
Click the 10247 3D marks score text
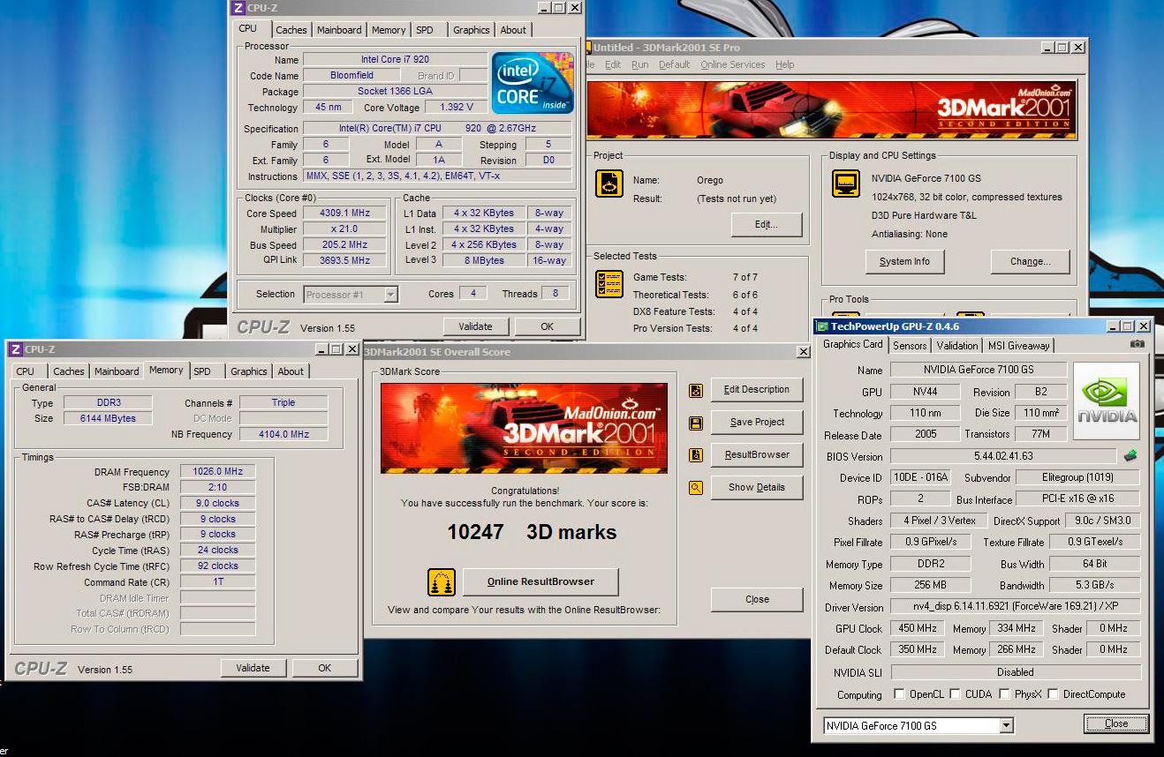point(532,532)
